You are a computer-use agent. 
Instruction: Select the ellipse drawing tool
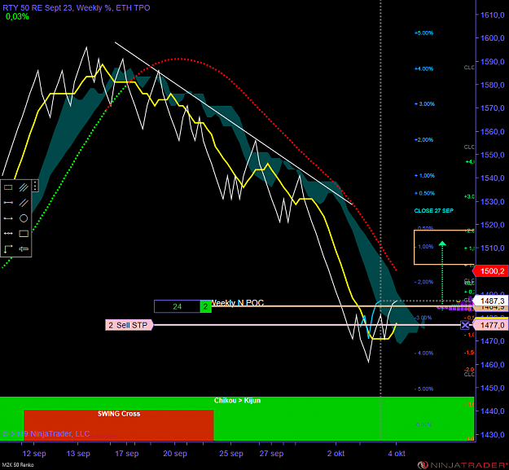(24, 218)
